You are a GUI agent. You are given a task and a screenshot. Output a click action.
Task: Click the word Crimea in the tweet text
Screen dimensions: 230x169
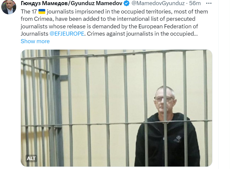tap(44, 19)
